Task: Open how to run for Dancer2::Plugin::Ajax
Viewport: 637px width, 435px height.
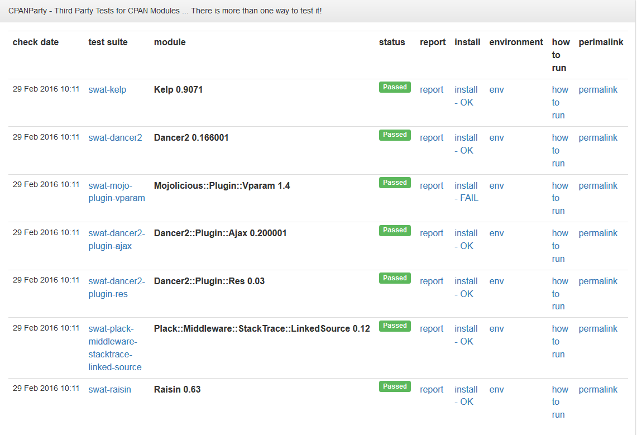Action: click(560, 246)
